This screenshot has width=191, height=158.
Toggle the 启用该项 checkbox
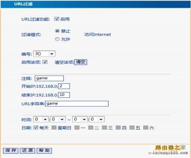click(x=45, y=62)
